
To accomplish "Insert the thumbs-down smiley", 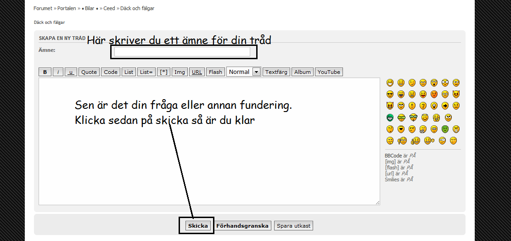I will [403, 140].
